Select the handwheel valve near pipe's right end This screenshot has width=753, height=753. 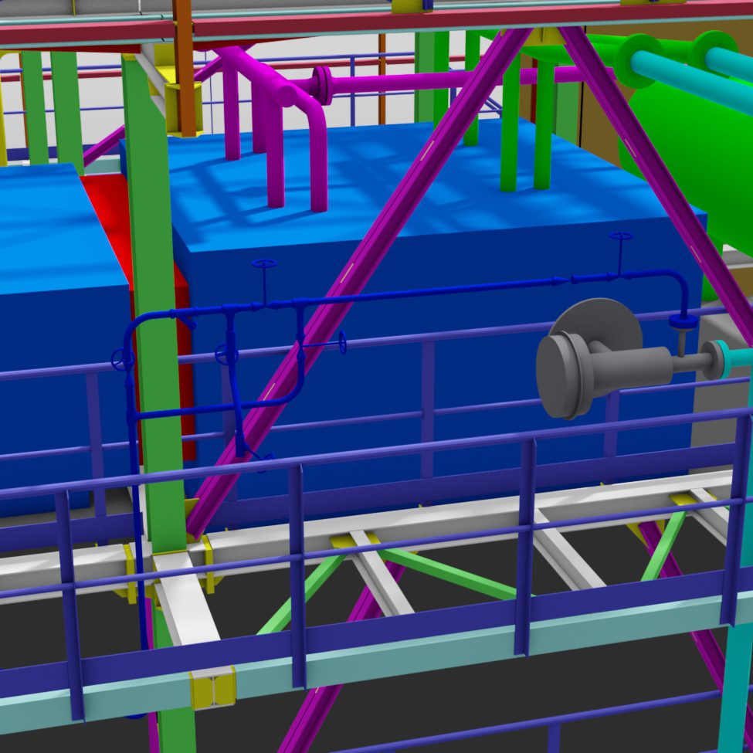(x=620, y=236)
